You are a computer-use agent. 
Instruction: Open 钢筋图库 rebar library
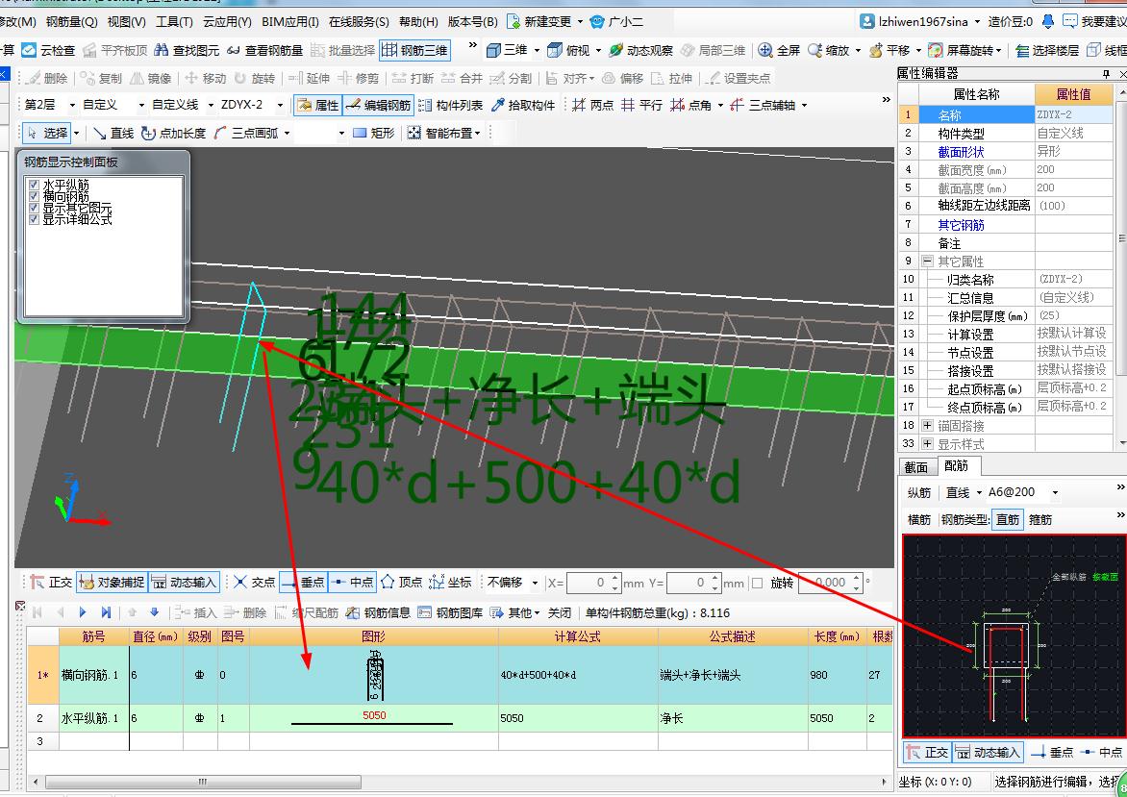450,612
